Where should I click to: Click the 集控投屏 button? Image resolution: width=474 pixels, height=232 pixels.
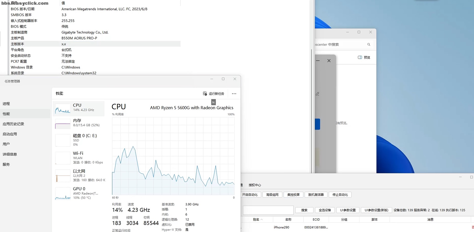[293, 195]
